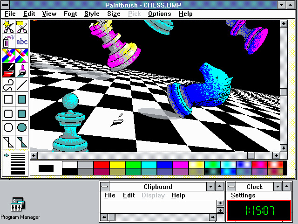The image size is (298, 224).
Task: Open the Style menu
Action: [92, 14]
